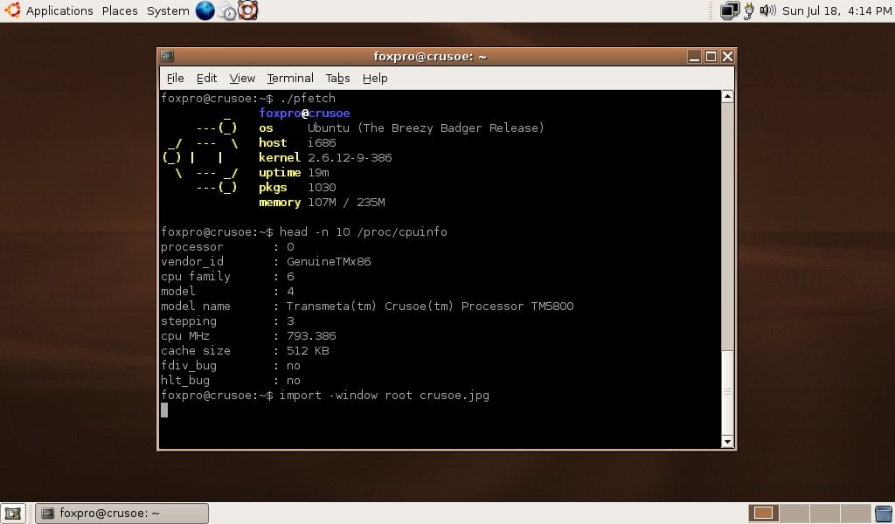Open the Tabs menu
This screenshot has height=524, width=895.
[337, 78]
